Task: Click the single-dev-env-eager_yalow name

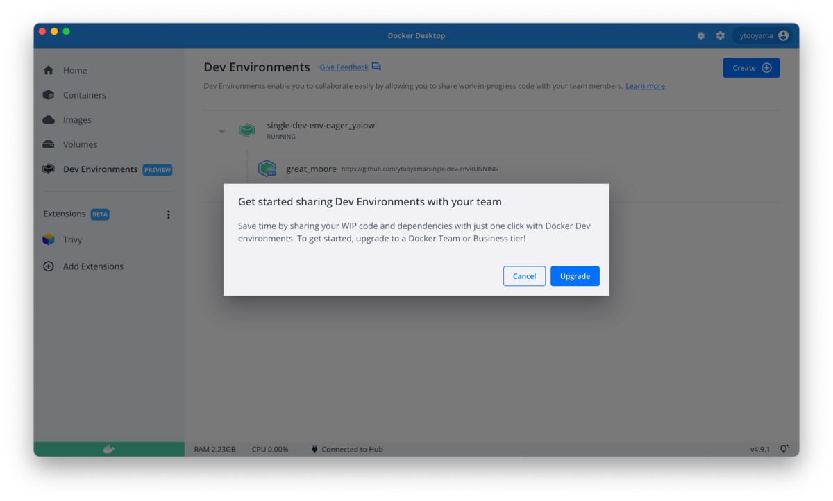Action: (321, 126)
